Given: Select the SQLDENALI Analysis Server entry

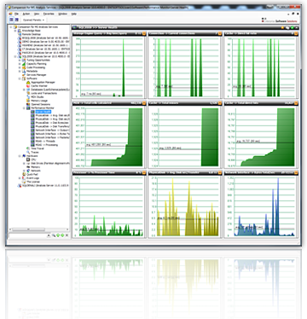Looking at the screenshot, I should [45, 186].
